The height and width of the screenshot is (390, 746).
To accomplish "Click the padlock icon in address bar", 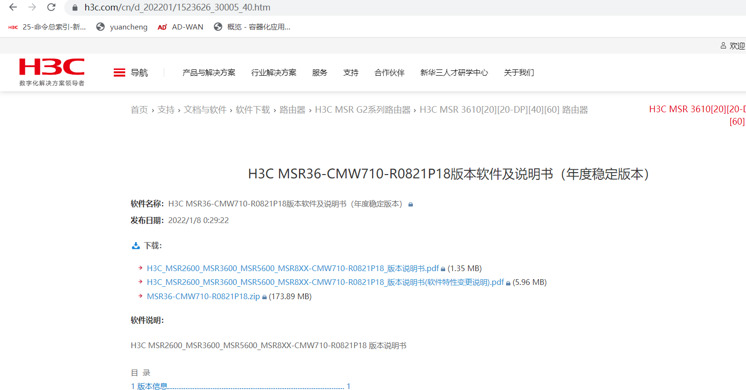I will coord(75,8).
